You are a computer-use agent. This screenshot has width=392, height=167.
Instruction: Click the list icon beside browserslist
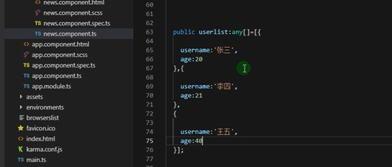(21, 118)
